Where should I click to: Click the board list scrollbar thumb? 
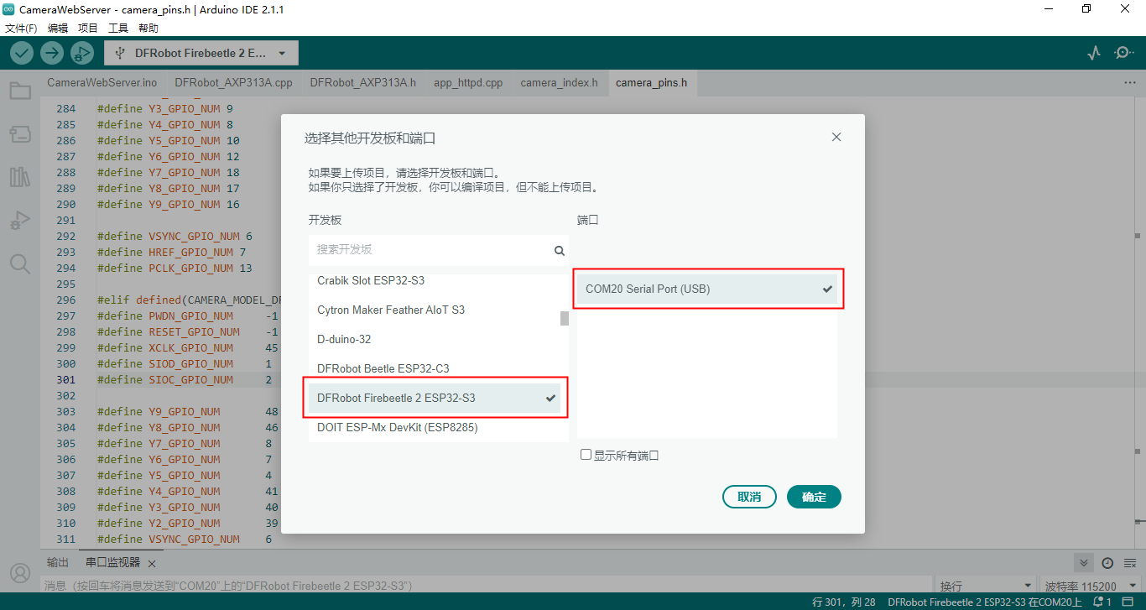tap(565, 319)
